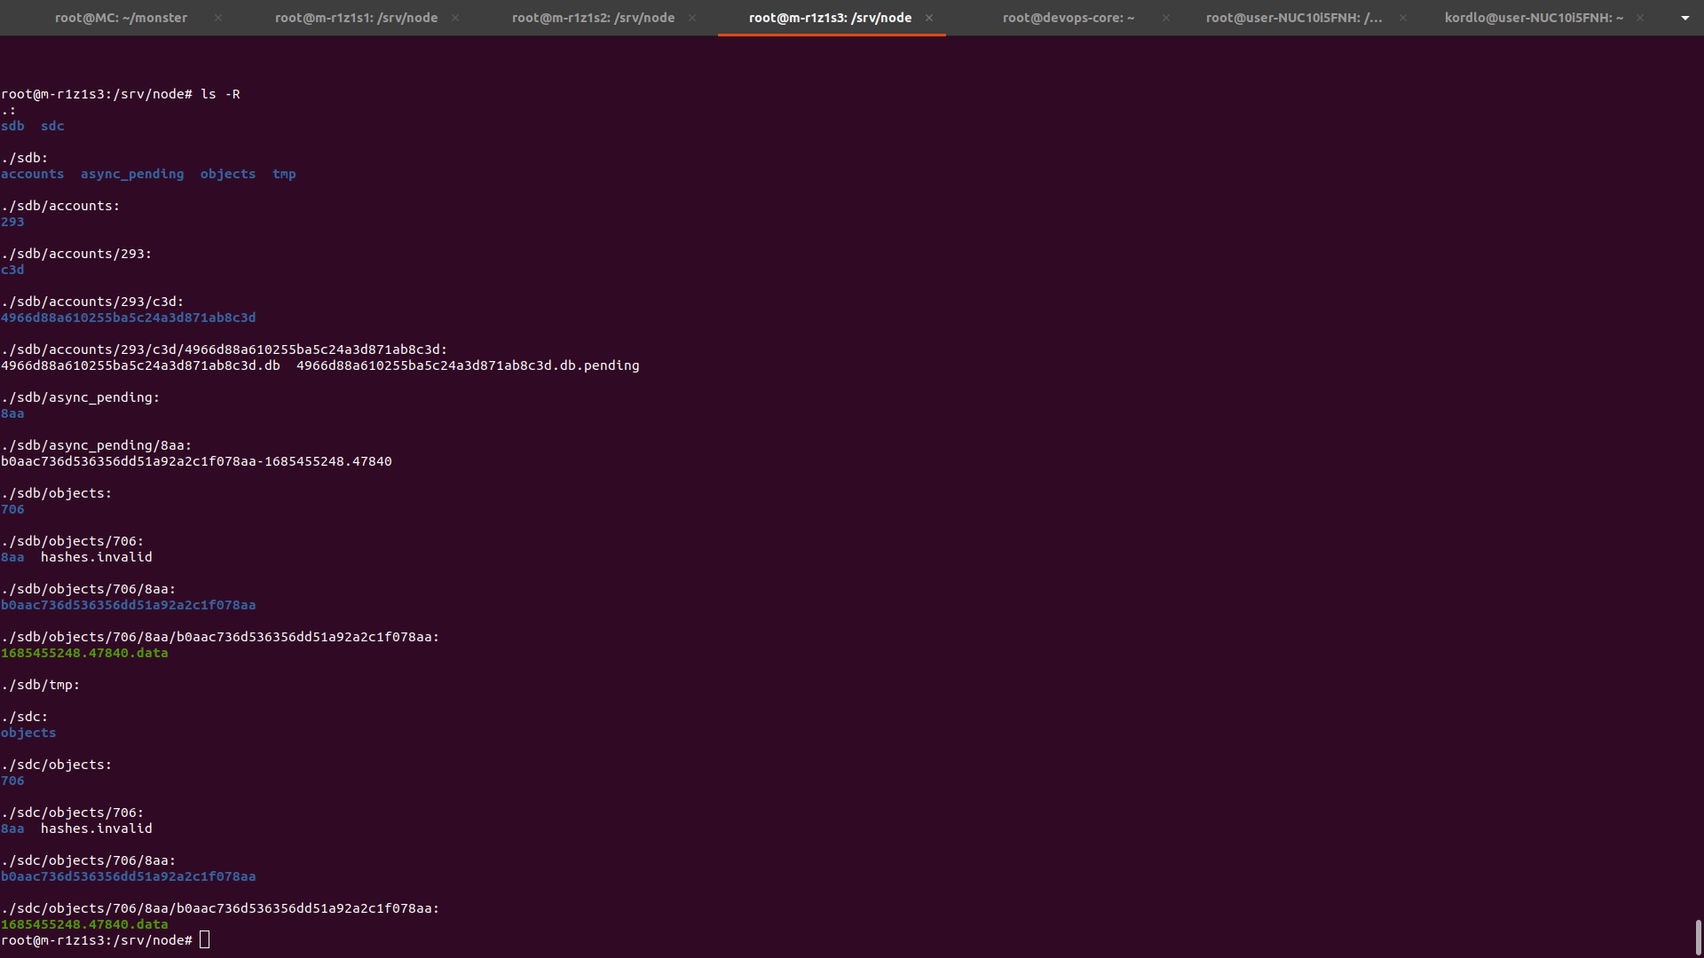Click the ls -R command text
The image size is (1704, 958).
pyautogui.click(x=220, y=94)
